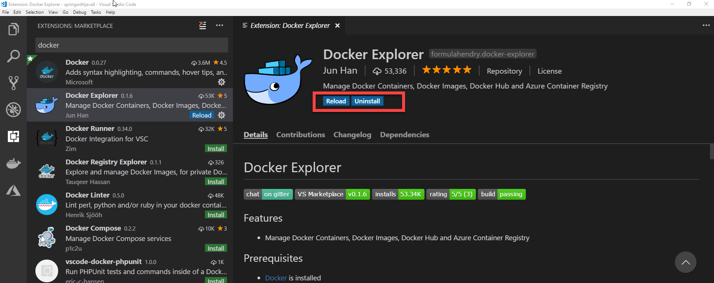Viewport: 714px width, 283px height.
Task: Select the Docker Registry Explorer title
Action: click(106, 162)
